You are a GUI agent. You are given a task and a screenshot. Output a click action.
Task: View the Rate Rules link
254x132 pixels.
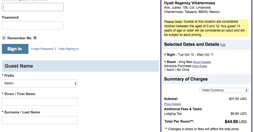[x=200, y=66]
